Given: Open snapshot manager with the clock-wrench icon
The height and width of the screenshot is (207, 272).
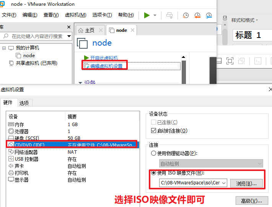Looking at the screenshot, I should [x=209, y=15].
